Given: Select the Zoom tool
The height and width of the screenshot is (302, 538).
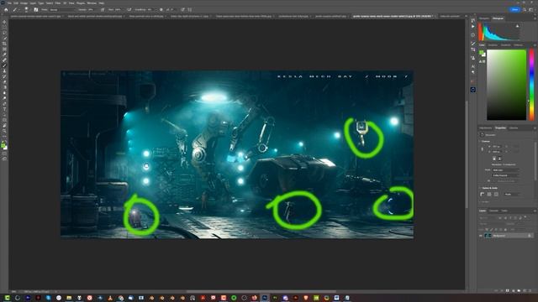Looking at the screenshot, I should tap(4, 131).
